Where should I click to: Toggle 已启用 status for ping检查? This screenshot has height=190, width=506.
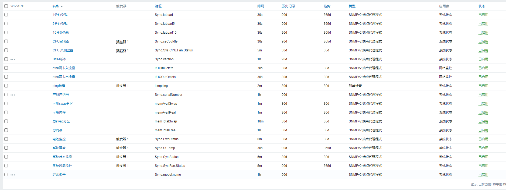(483, 86)
